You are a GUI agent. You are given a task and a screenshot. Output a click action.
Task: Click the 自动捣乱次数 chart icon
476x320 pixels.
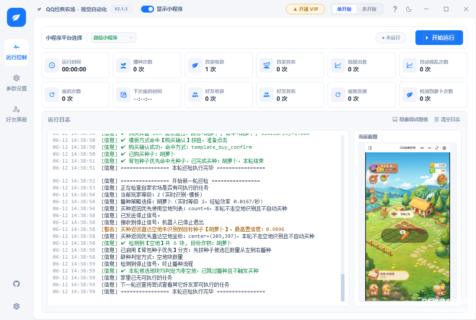point(409,65)
